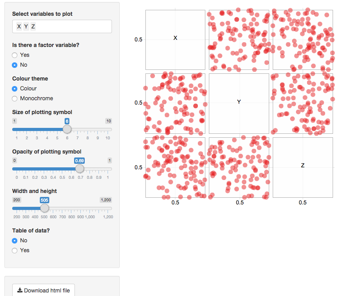
Task: Set symbol size to 9 on track
Action: click(98, 129)
